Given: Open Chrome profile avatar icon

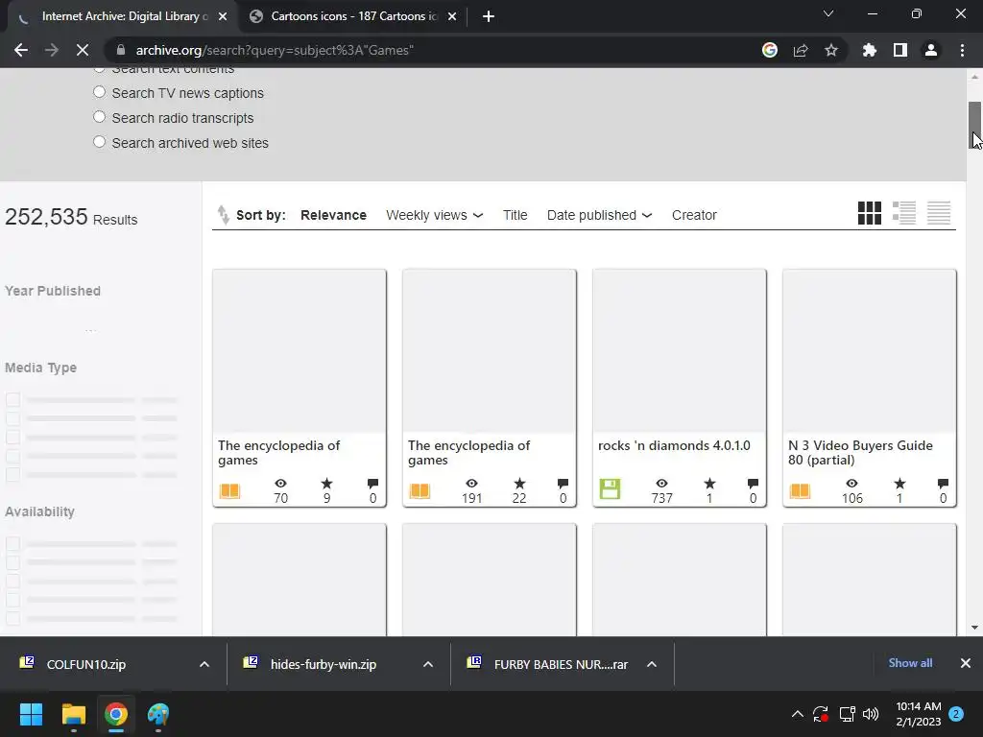Looking at the screenshot, I should point(931,50).
